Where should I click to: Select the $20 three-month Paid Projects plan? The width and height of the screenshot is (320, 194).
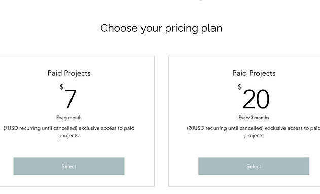pos(254,166)
